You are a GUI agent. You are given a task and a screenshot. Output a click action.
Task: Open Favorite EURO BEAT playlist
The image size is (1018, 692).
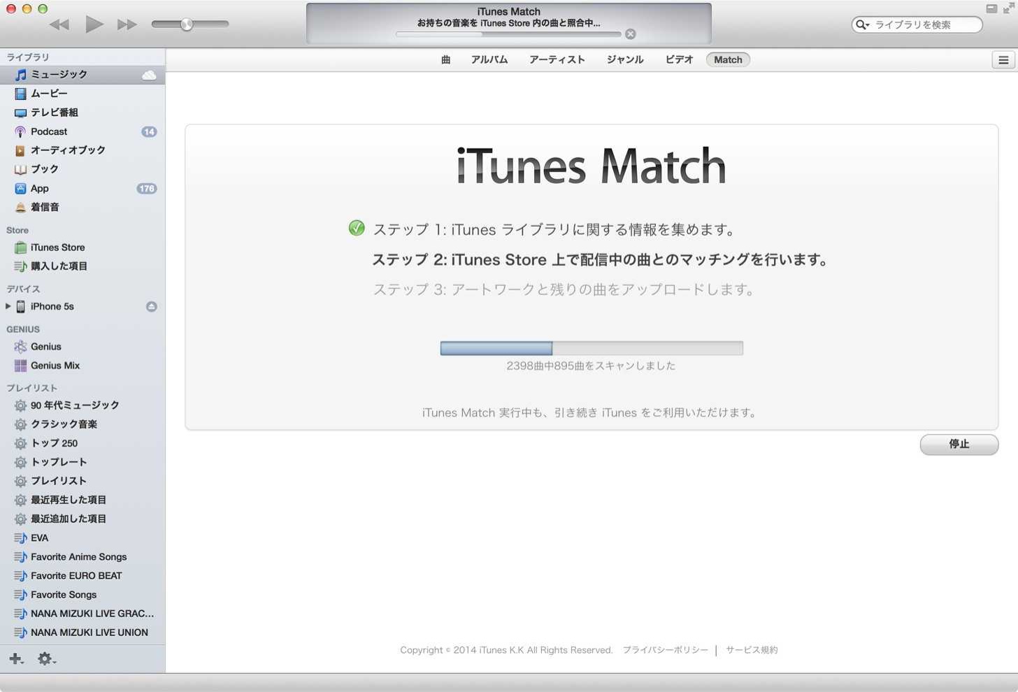click(83, 576)
